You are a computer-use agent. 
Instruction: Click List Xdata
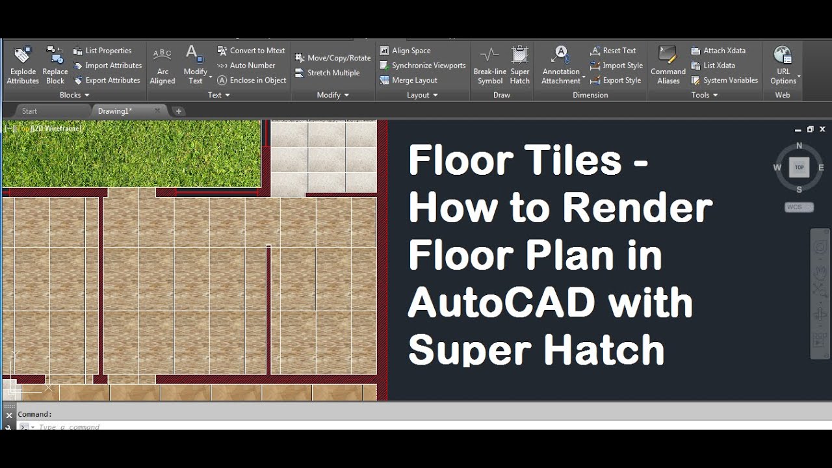(712, 66)
